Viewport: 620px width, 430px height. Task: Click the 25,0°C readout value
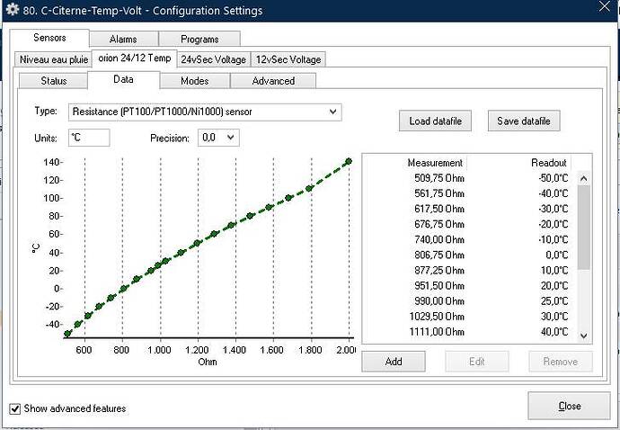tap(554, 301)
